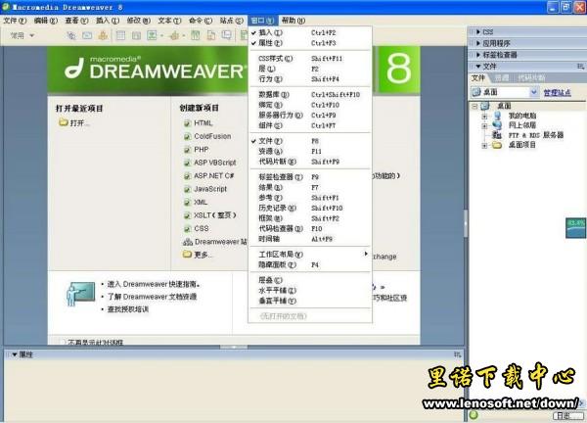
Task: Click the Comment icon in the Insert bar
Action: [x=227, y=35]
